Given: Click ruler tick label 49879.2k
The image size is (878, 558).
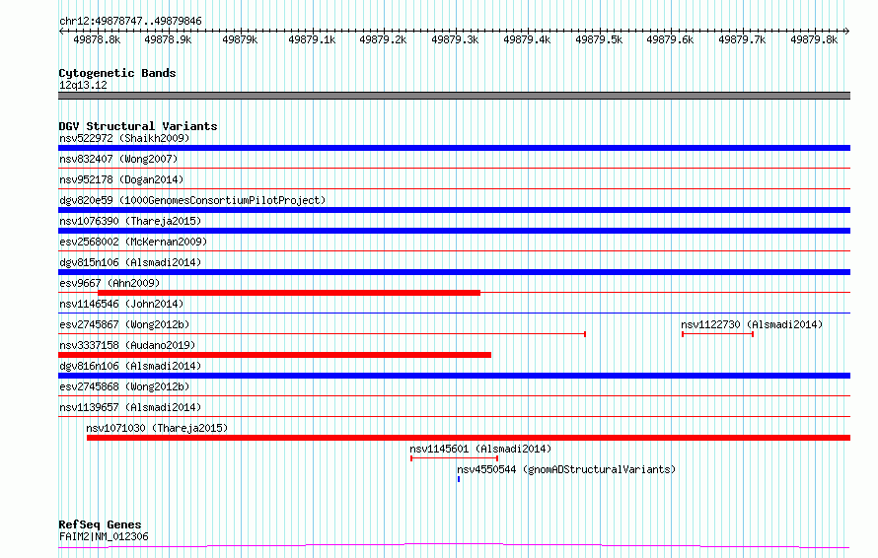Looking at the screenshot, I should 383,39.
